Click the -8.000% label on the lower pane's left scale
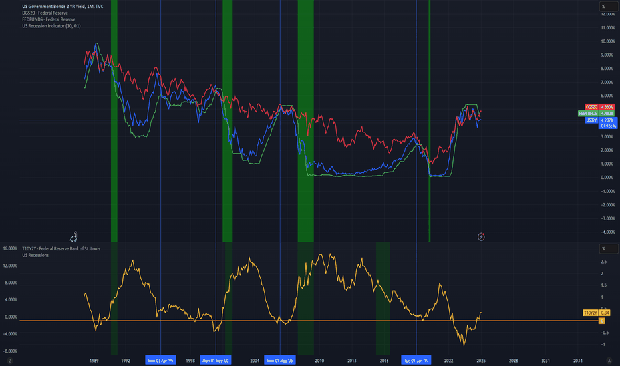This screenshot has height=366, width=620. (10, 351)
